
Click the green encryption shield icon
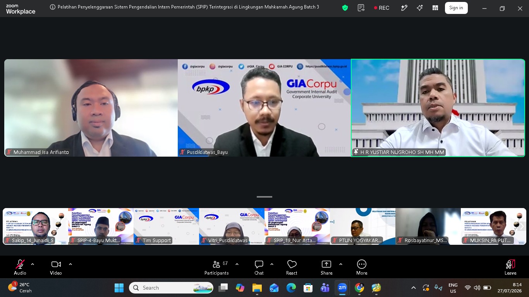coord(345,8)
